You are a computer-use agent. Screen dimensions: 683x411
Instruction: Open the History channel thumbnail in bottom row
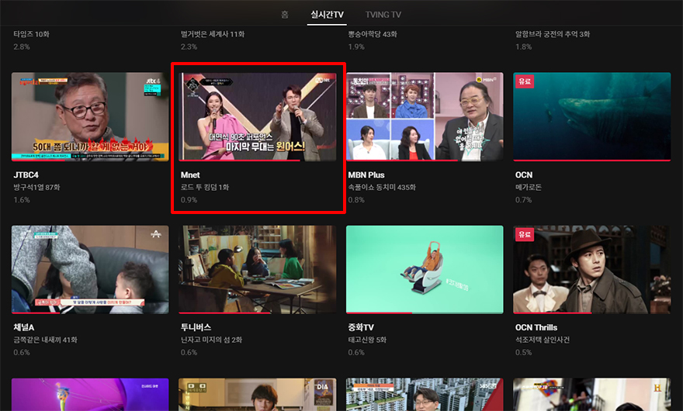[592, 395]
